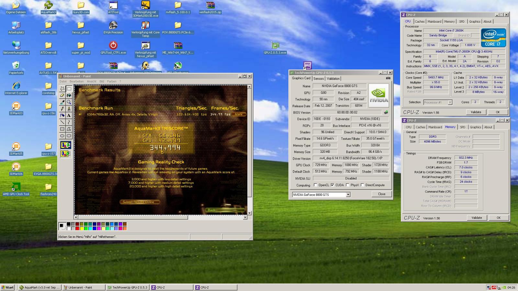Open the 3DMark03 desktop shortcut
Image resolution: width=518 pixels, height=291 pixels.
pyautogui.click(x=16, y=108)
